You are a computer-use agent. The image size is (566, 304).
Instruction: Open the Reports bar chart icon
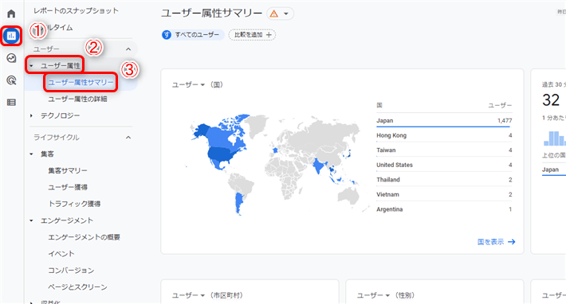pos(11,36)
